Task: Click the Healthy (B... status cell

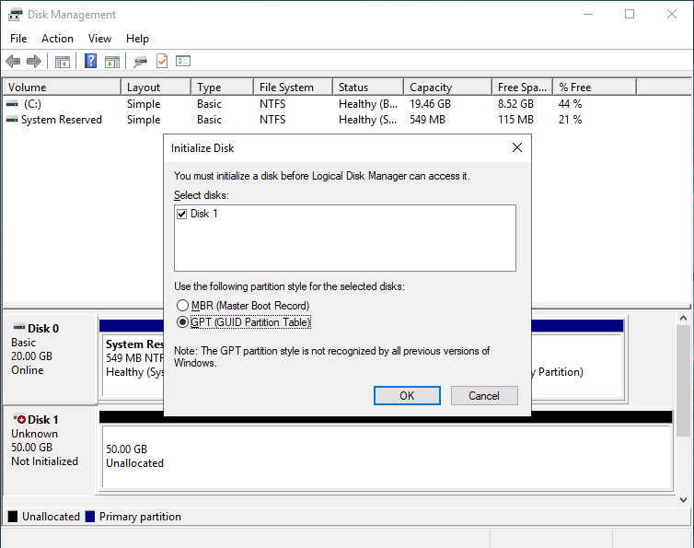Action: (x=368, y=104)
